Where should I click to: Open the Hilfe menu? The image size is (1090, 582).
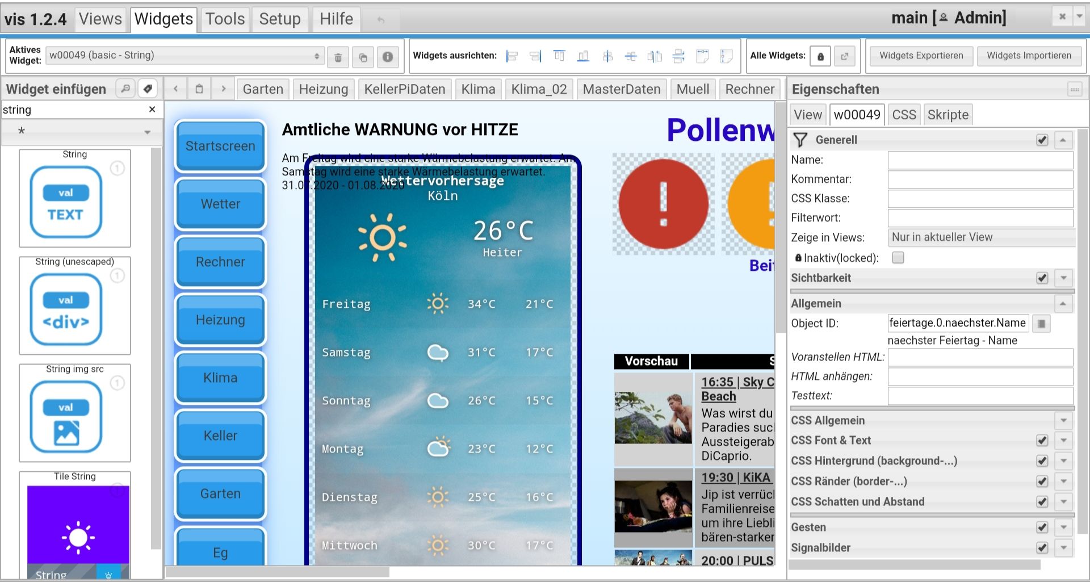[x=336, y=19]
